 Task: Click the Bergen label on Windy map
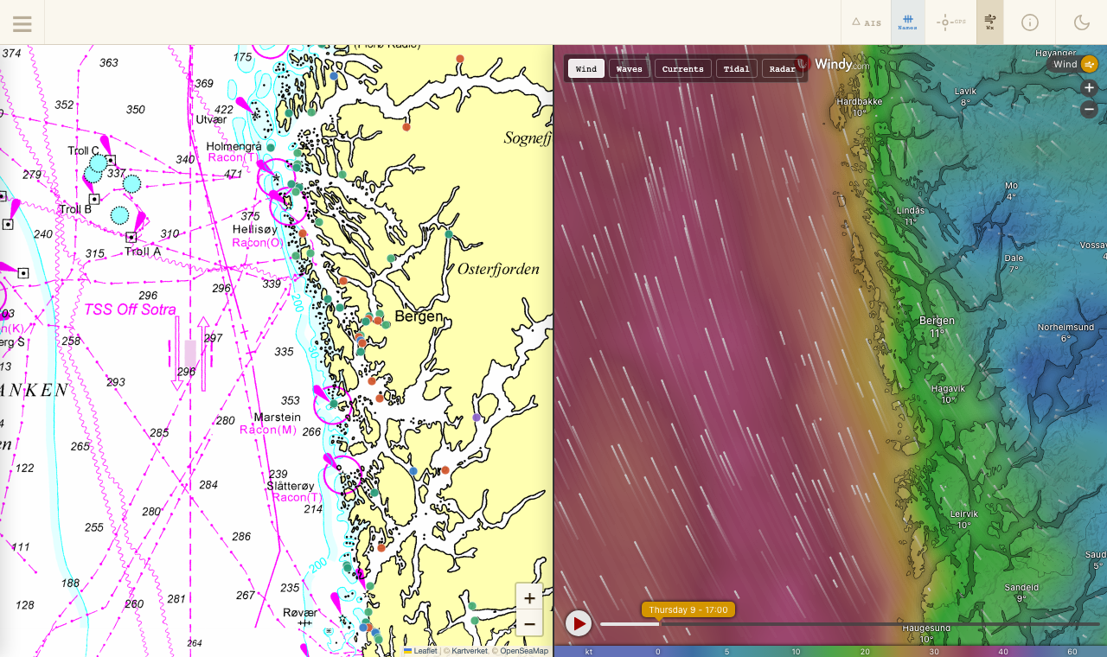[937, 321]
